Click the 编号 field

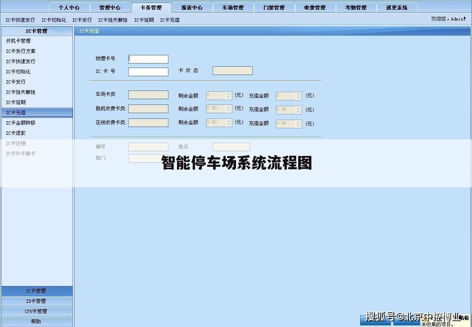tap(148, 147)
